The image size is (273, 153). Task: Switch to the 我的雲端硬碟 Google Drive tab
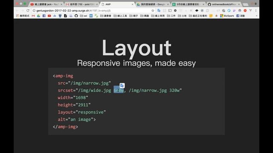click(152, 4)
